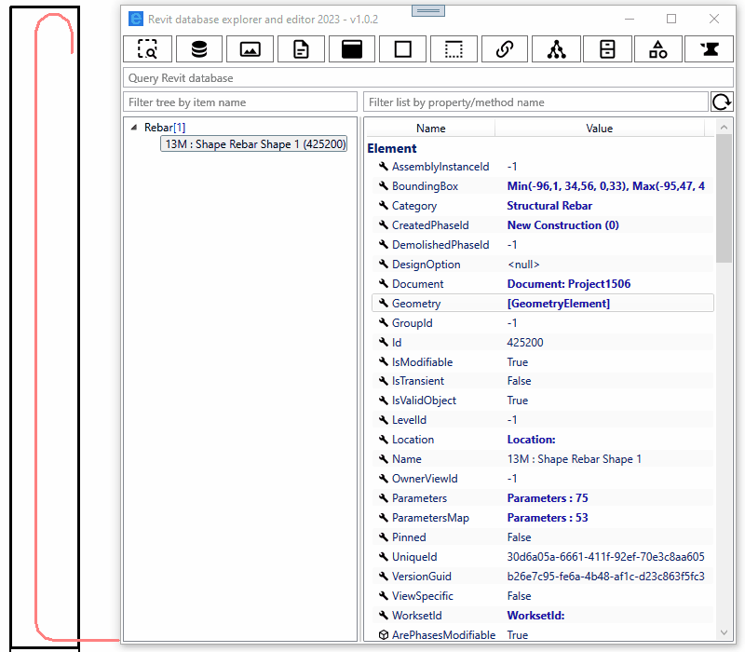Click the title bar drag handle grip
The height and width of the screenshot is (652, 745).
click(x=428, y=10)
